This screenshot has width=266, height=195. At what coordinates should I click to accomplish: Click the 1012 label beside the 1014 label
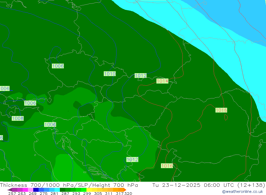click(x=140, y=76)
